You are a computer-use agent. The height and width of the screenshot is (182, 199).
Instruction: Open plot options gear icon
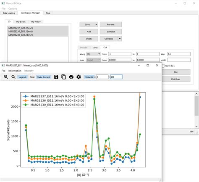click(x=79, y=77)
